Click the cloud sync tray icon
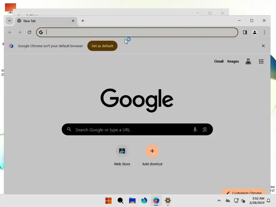276x207 pixels. (228, 201)
